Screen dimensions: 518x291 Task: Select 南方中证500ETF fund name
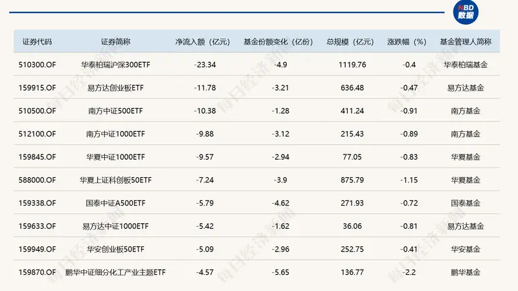tap(115, 111)
